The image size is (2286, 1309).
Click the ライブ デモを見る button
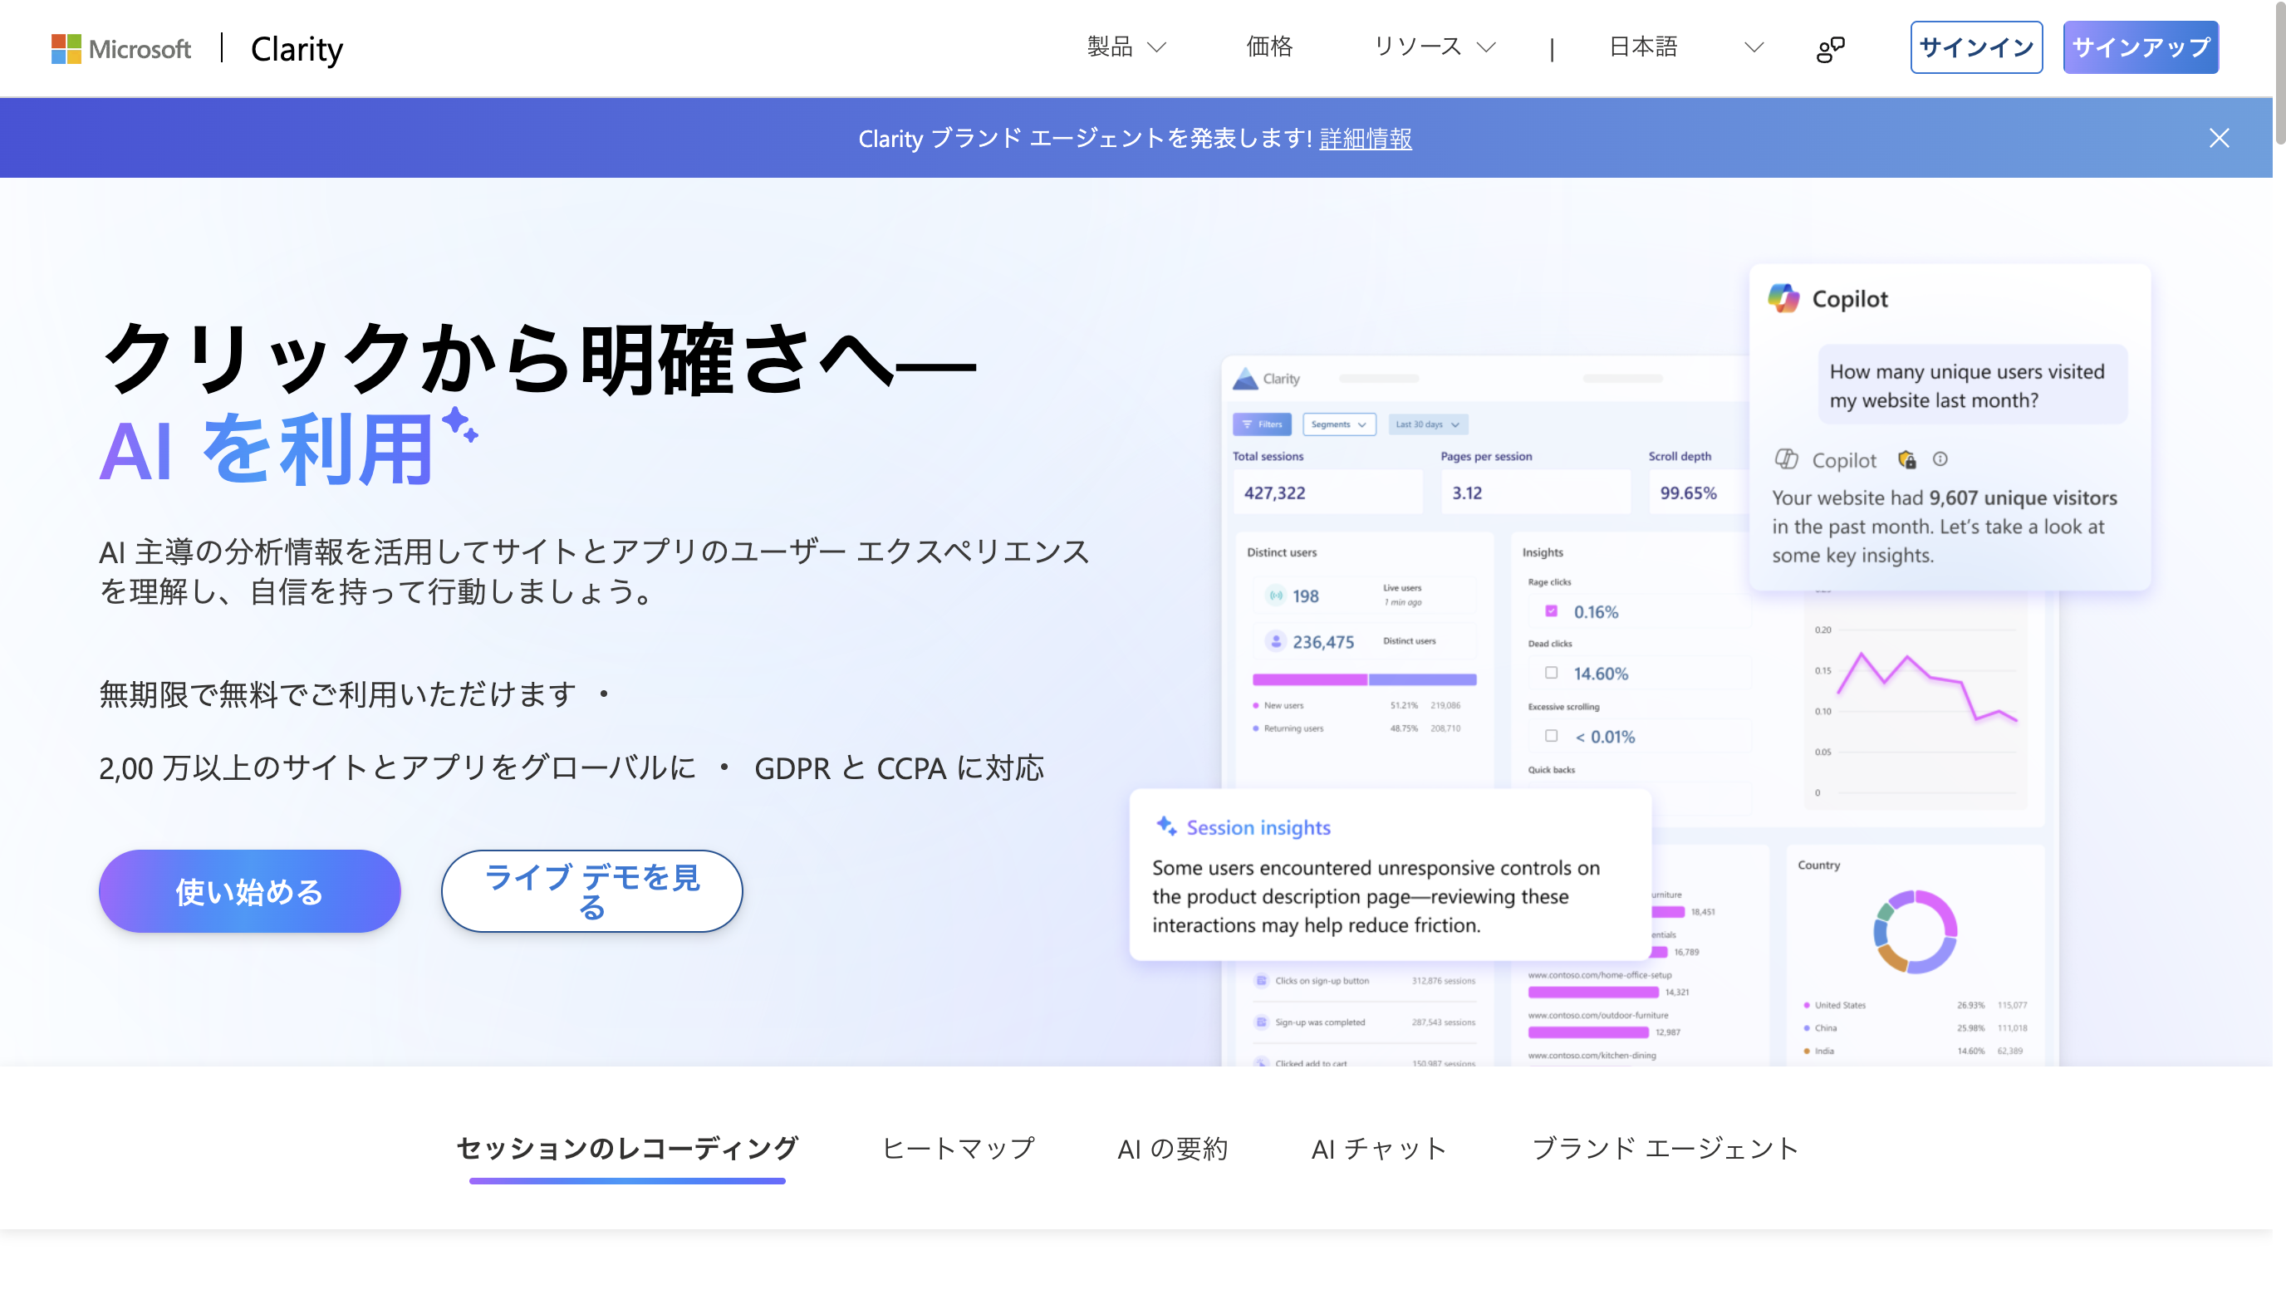click(x=591, y=891)
